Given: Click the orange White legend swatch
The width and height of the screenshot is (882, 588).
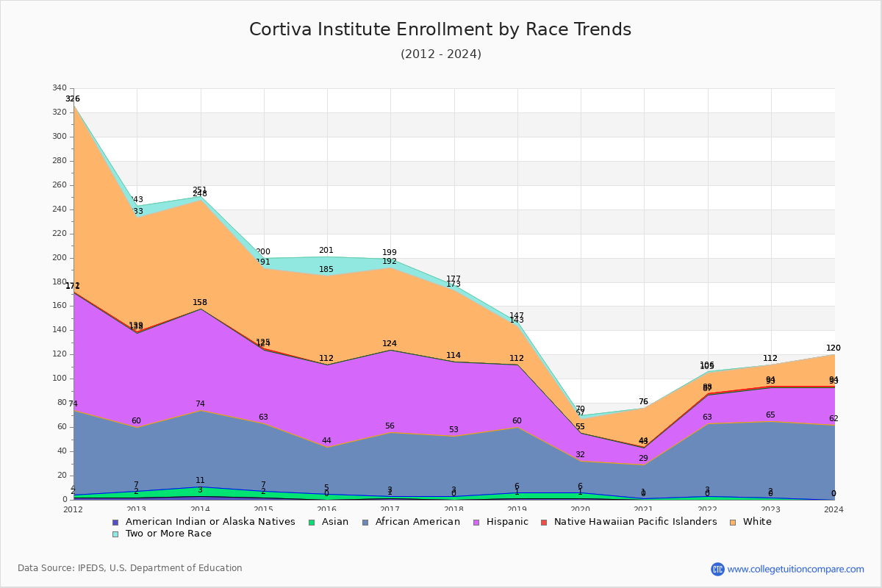Looking at the screenshot, I should pos(731,523).
